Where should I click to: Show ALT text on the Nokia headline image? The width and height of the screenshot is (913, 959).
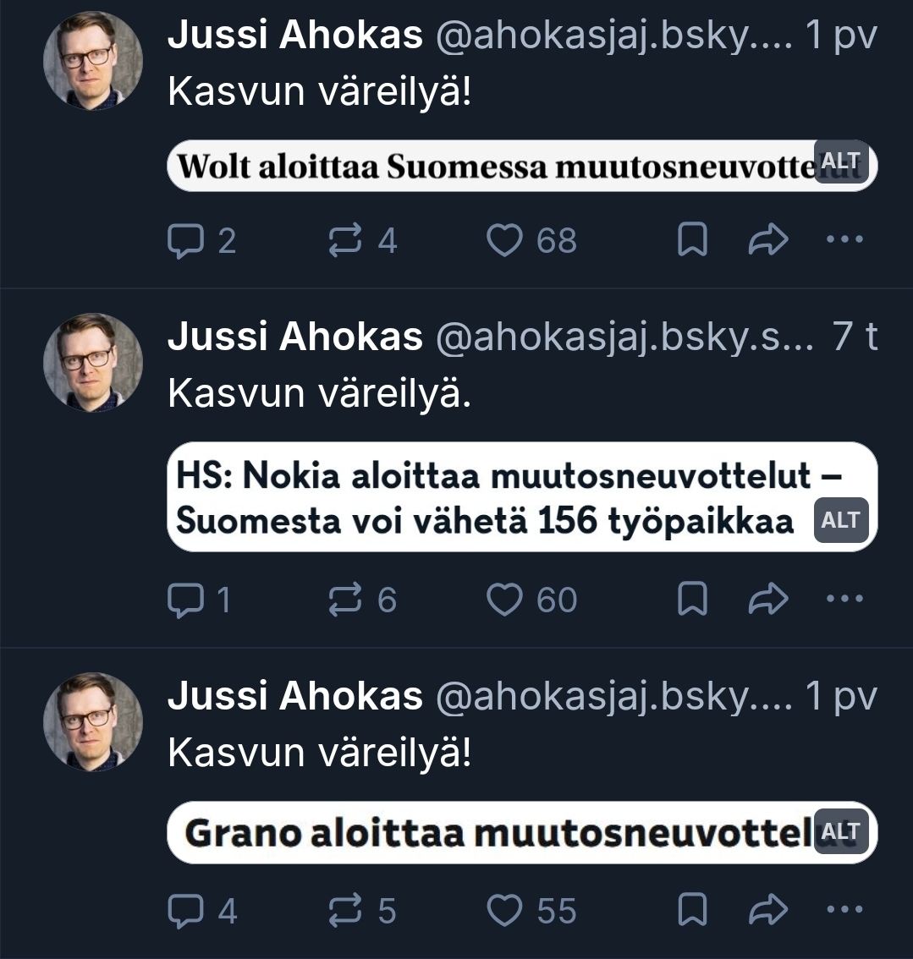click(840, 520)
